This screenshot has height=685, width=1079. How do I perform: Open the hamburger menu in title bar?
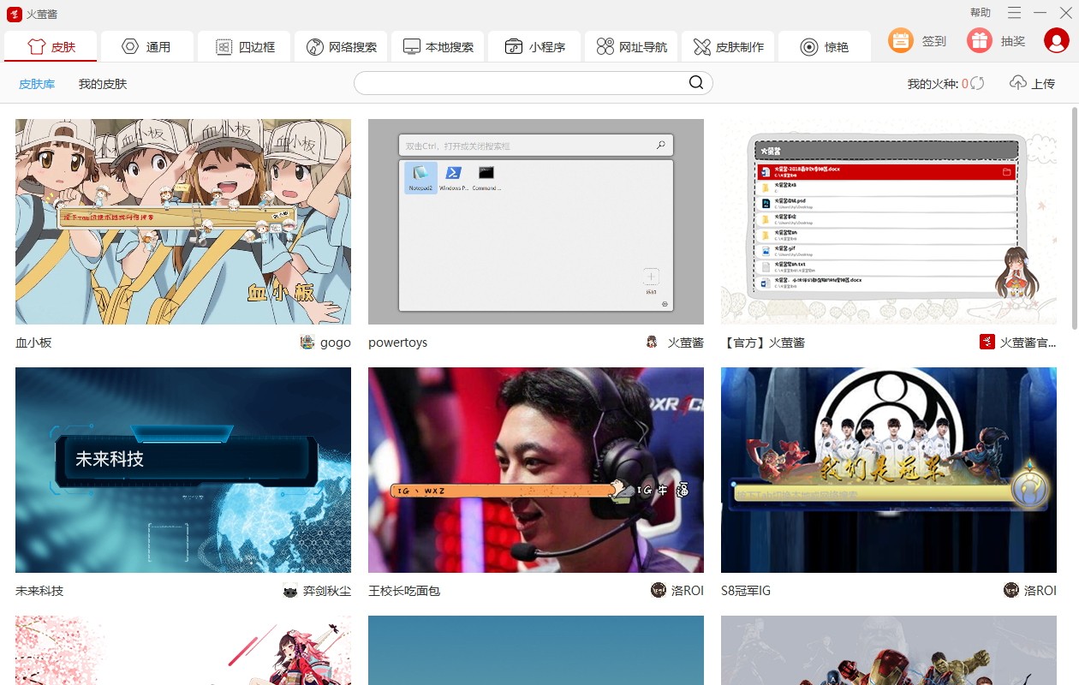[1014, 13]
